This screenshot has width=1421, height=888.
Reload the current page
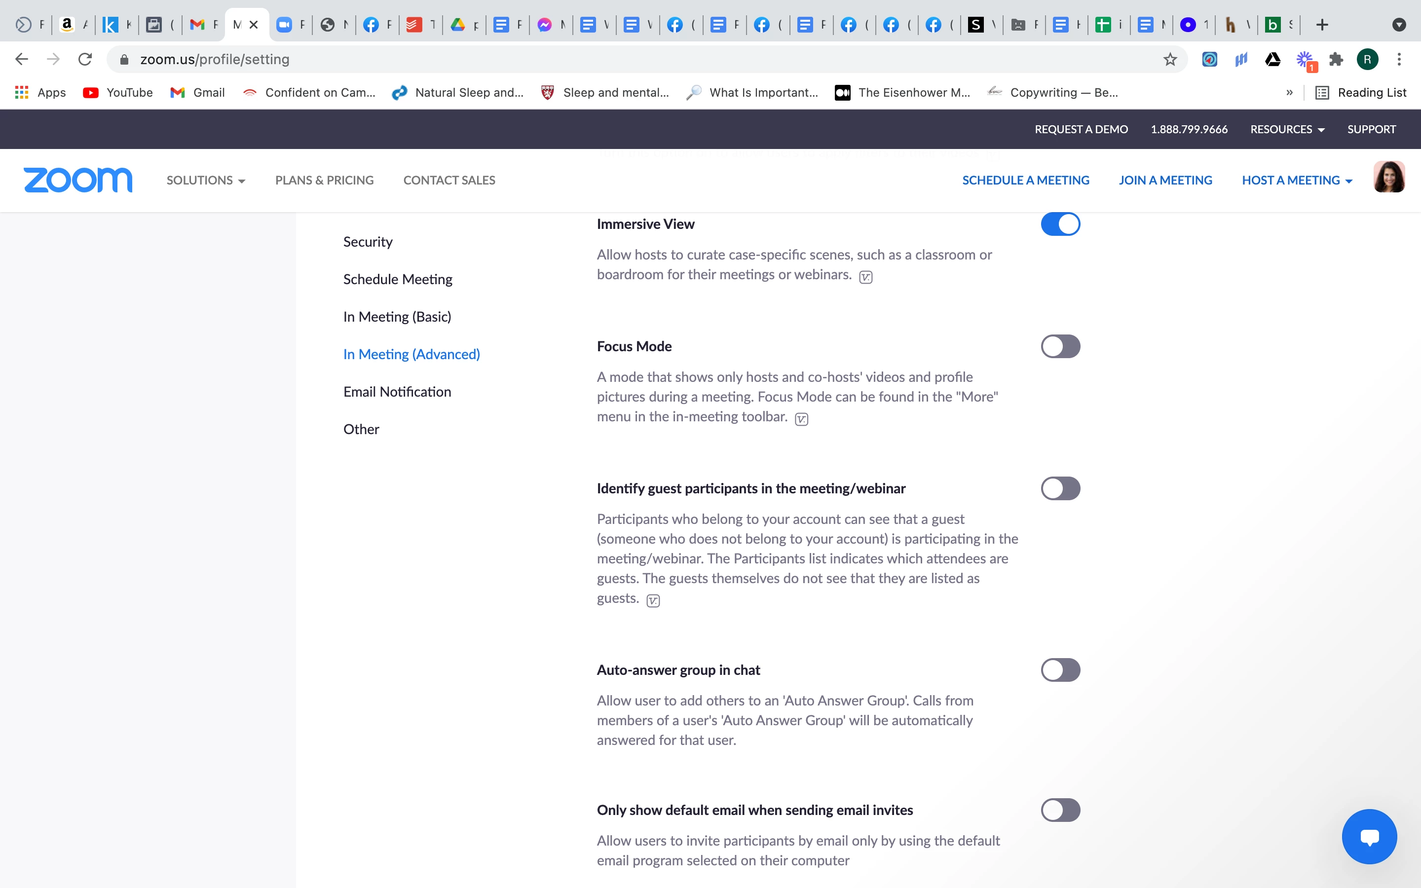click(x=85, y=59)
